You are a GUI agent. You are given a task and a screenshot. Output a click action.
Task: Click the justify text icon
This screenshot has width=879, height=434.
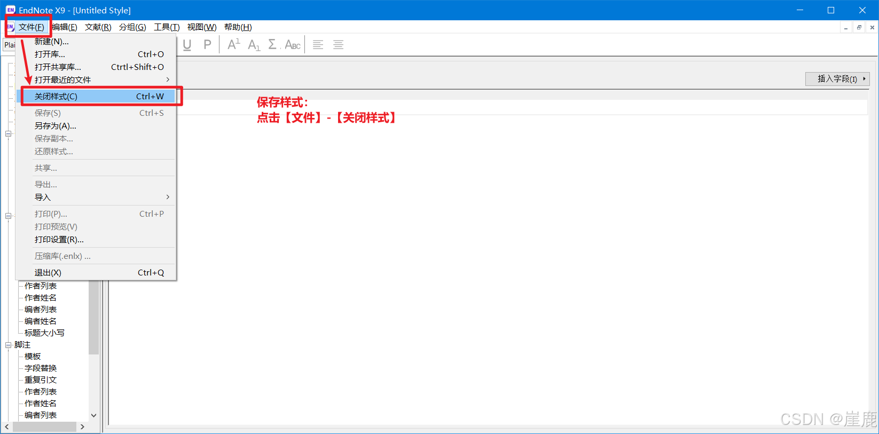pos(338,45)
